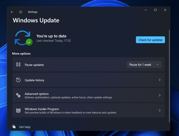Viewport: 179px width, 136px height.
Task: Open the Pause for 1 week dropdown
Action: (144, 65)
